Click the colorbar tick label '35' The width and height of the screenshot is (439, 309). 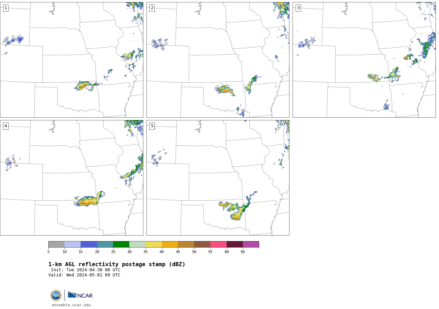pos(145,252)
